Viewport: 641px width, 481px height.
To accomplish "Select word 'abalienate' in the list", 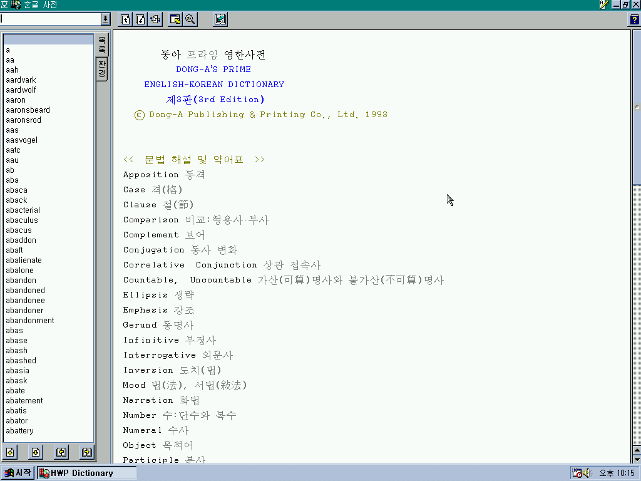I will 24,261.
